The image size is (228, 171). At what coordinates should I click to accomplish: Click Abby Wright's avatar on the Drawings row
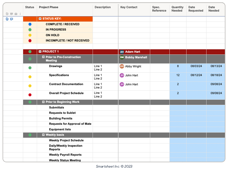pyautogui.click(x=122, y=66)
